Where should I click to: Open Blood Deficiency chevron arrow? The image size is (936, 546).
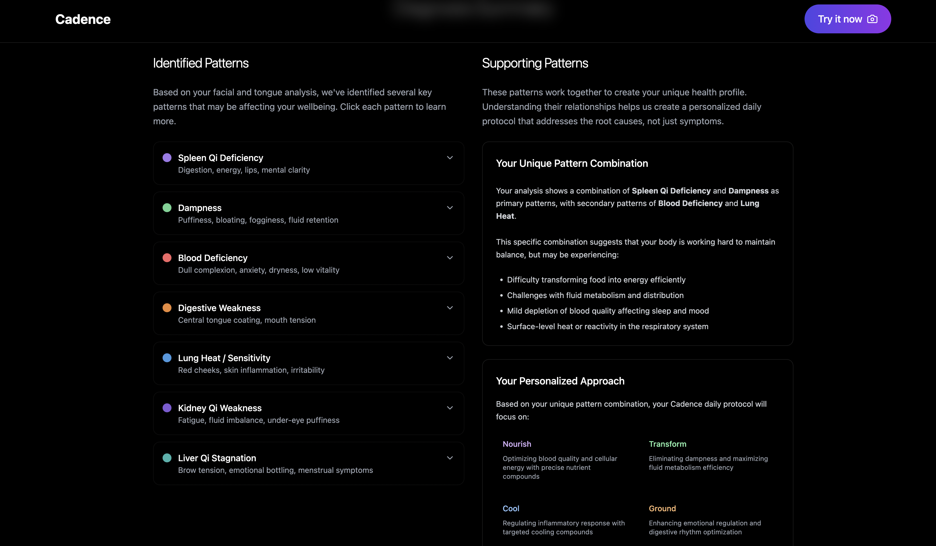click(449, 258)
